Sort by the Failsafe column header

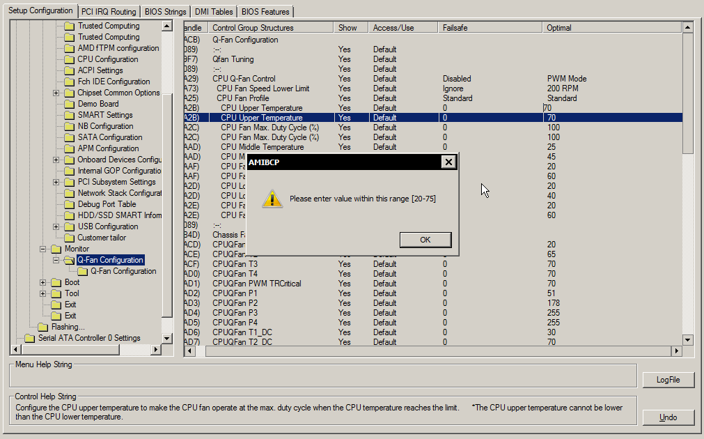(490, 28)
